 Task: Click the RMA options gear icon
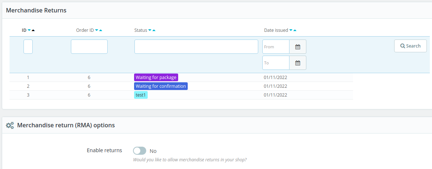point(10,125)
